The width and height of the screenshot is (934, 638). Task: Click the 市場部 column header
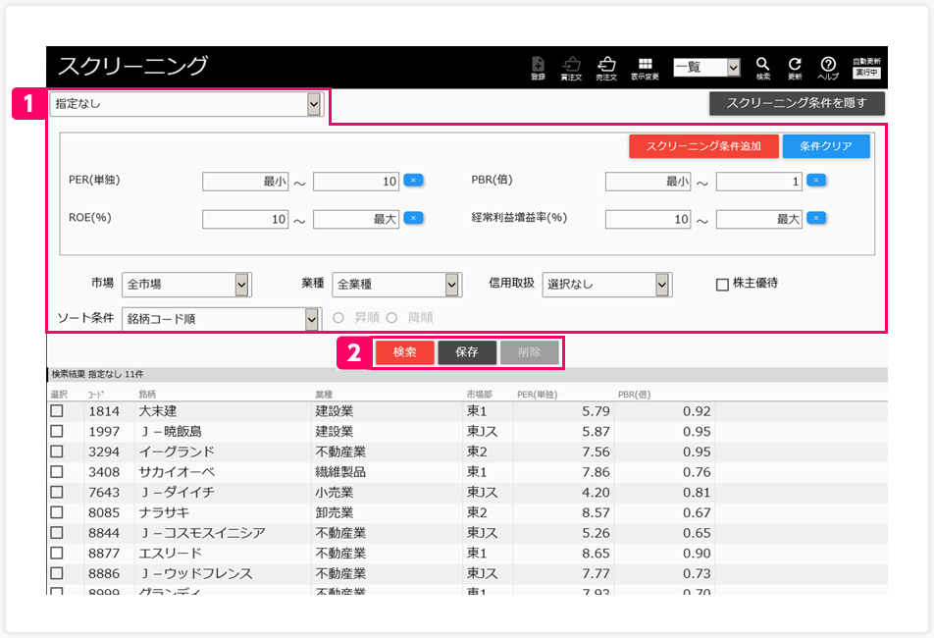tap(479, 395)
